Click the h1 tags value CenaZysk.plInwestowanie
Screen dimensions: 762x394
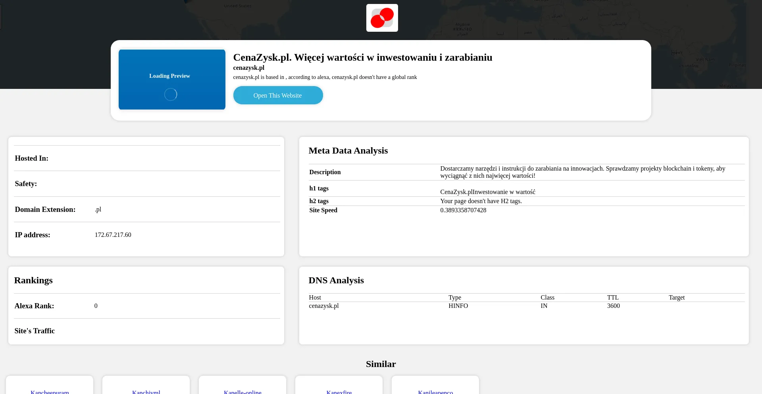click(x=487, y=192)
